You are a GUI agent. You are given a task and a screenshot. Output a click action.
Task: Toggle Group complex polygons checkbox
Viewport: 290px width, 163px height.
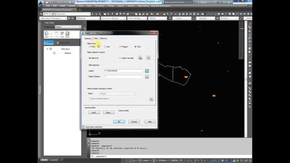pyautogui.click(x=89, y=99)
